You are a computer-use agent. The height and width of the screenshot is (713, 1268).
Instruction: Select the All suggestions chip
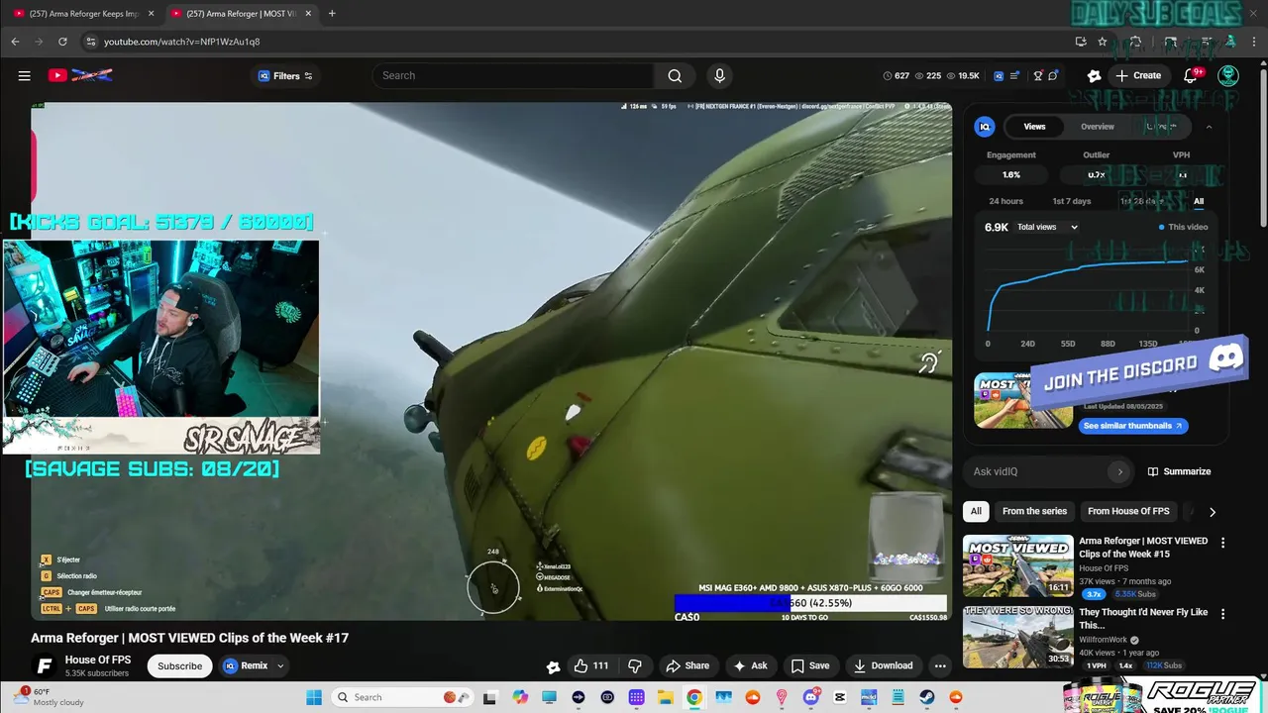tap(976, 511)
